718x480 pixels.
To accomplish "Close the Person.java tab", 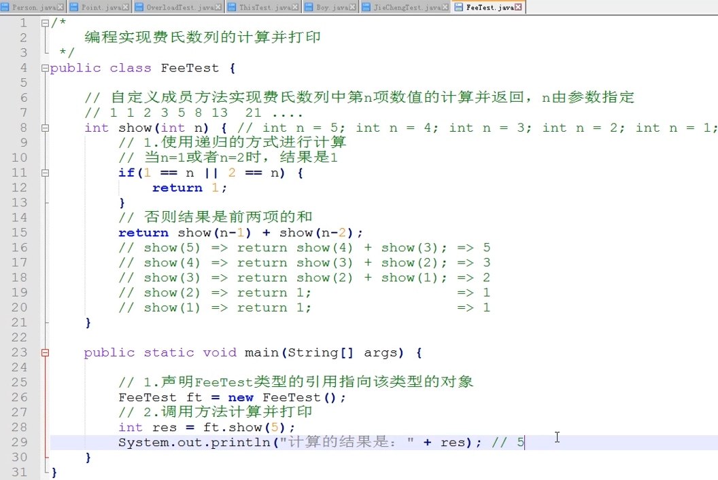I will [61, 7].
